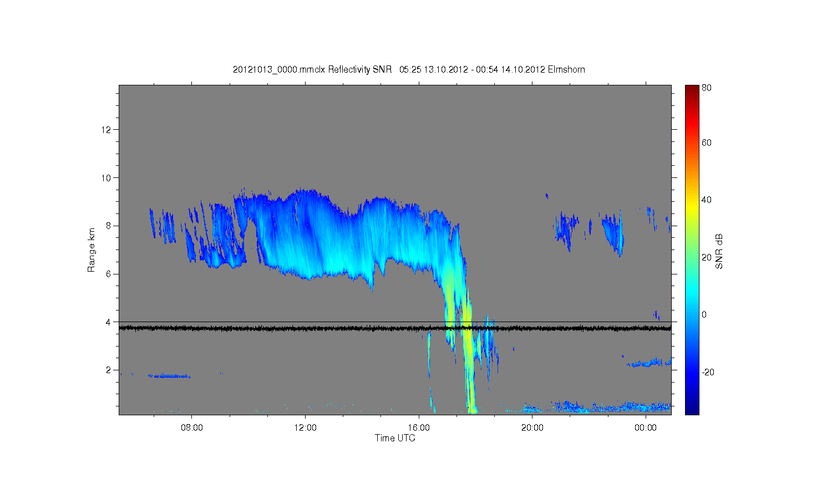This screenshot has width=832, height=499.
Task: Click the 08:00 time tick label
Action: [192, 428]
